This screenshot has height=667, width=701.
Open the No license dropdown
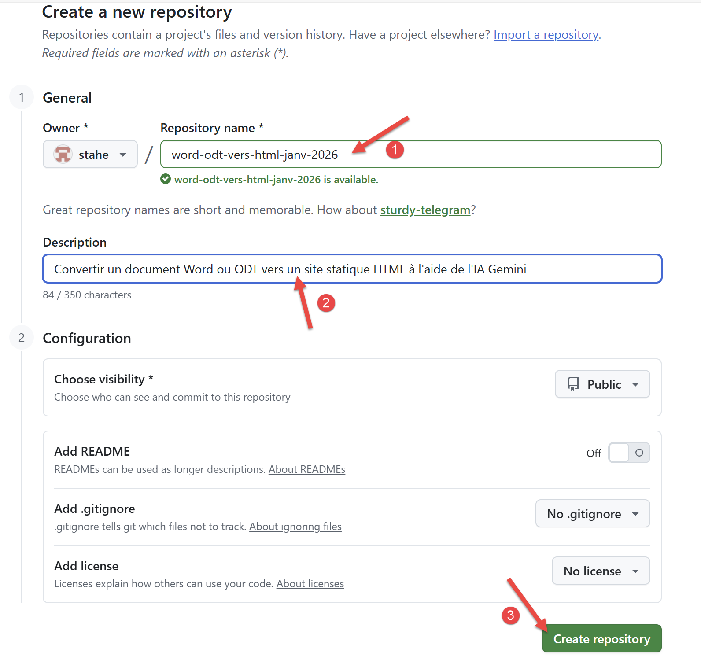[601, 571]
